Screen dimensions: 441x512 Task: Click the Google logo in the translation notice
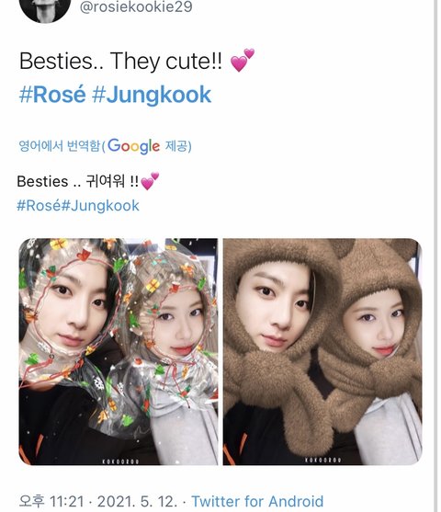pyautogui.click(x=133, y=146)
